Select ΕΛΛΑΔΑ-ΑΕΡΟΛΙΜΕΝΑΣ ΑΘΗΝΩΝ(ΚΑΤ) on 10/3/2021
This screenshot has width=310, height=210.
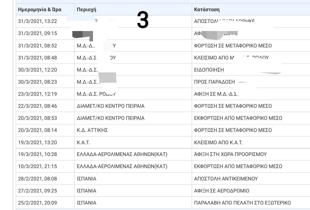[x=122, y=166]
